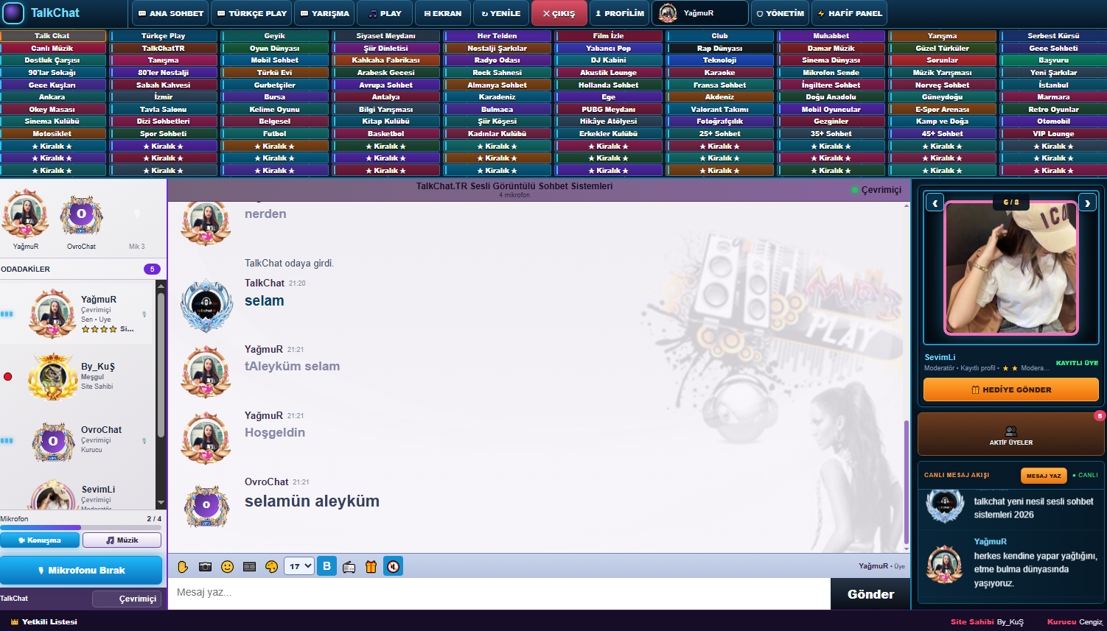Click the user list scrollbar down arrow

(161, 504)
